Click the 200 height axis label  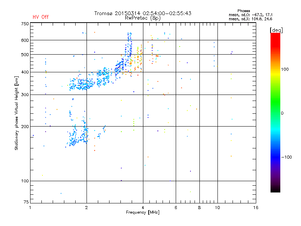(x=25, y=127)
